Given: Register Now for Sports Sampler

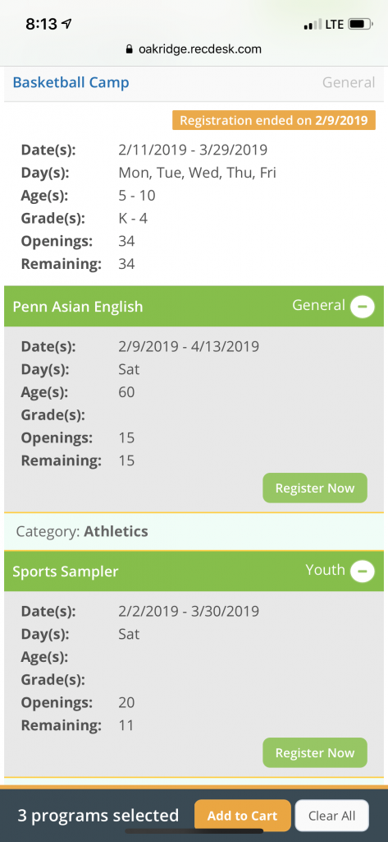Looking at the screenshot, I should (x=314, y=753).
